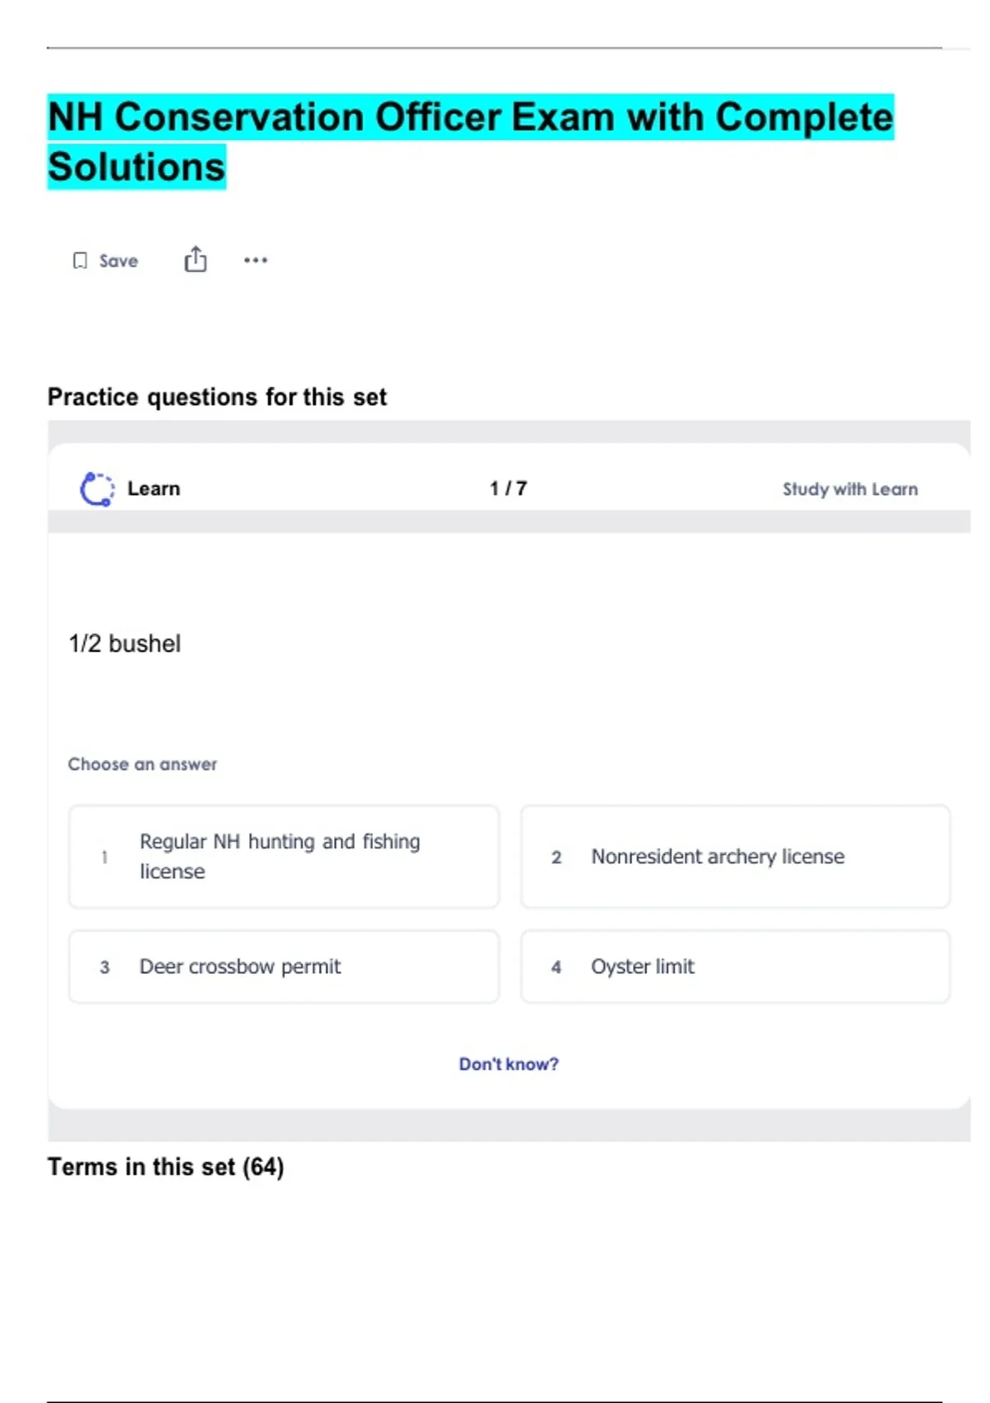
Task: Click the share icon next to Save
Action: (196, 260)
